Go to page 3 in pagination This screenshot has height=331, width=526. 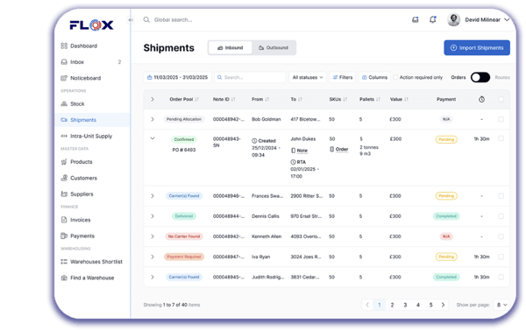[405, 305]
